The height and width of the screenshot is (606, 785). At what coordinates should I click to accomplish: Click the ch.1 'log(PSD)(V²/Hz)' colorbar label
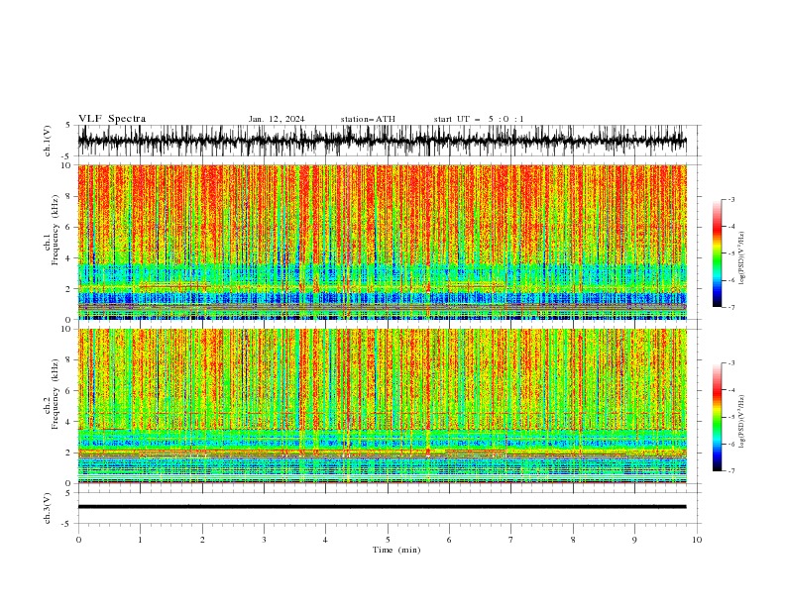pos(742,258)
